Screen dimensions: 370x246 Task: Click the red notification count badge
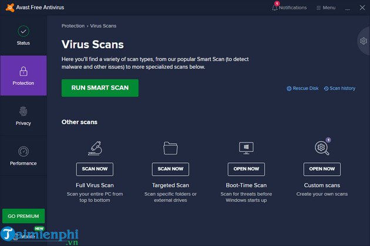[x=277, y=4]
